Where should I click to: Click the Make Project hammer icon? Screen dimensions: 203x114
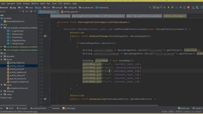pyautogui.click(x=150, y=8)
